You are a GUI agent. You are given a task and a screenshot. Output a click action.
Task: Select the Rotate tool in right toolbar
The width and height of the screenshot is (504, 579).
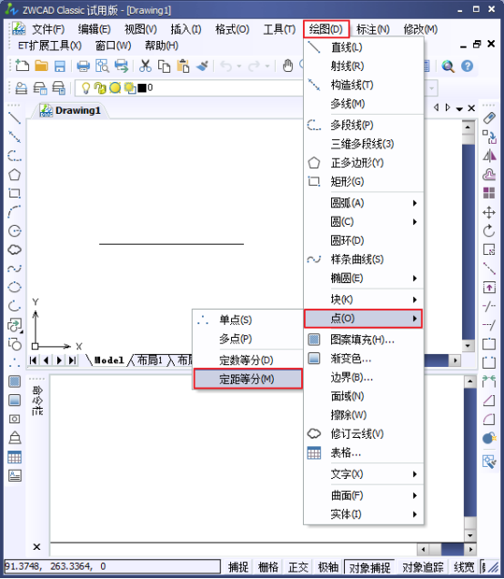489,231
